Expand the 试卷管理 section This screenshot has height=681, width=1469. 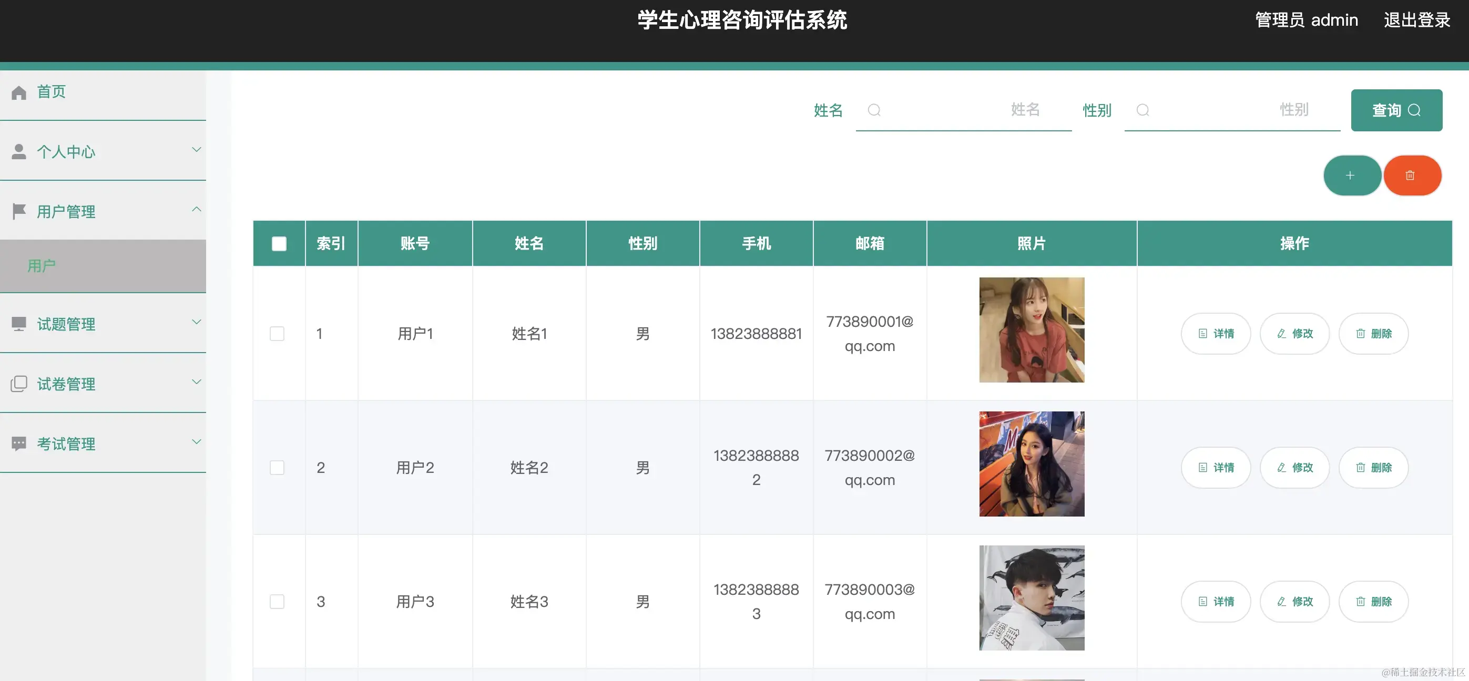[x=197, y=382]
